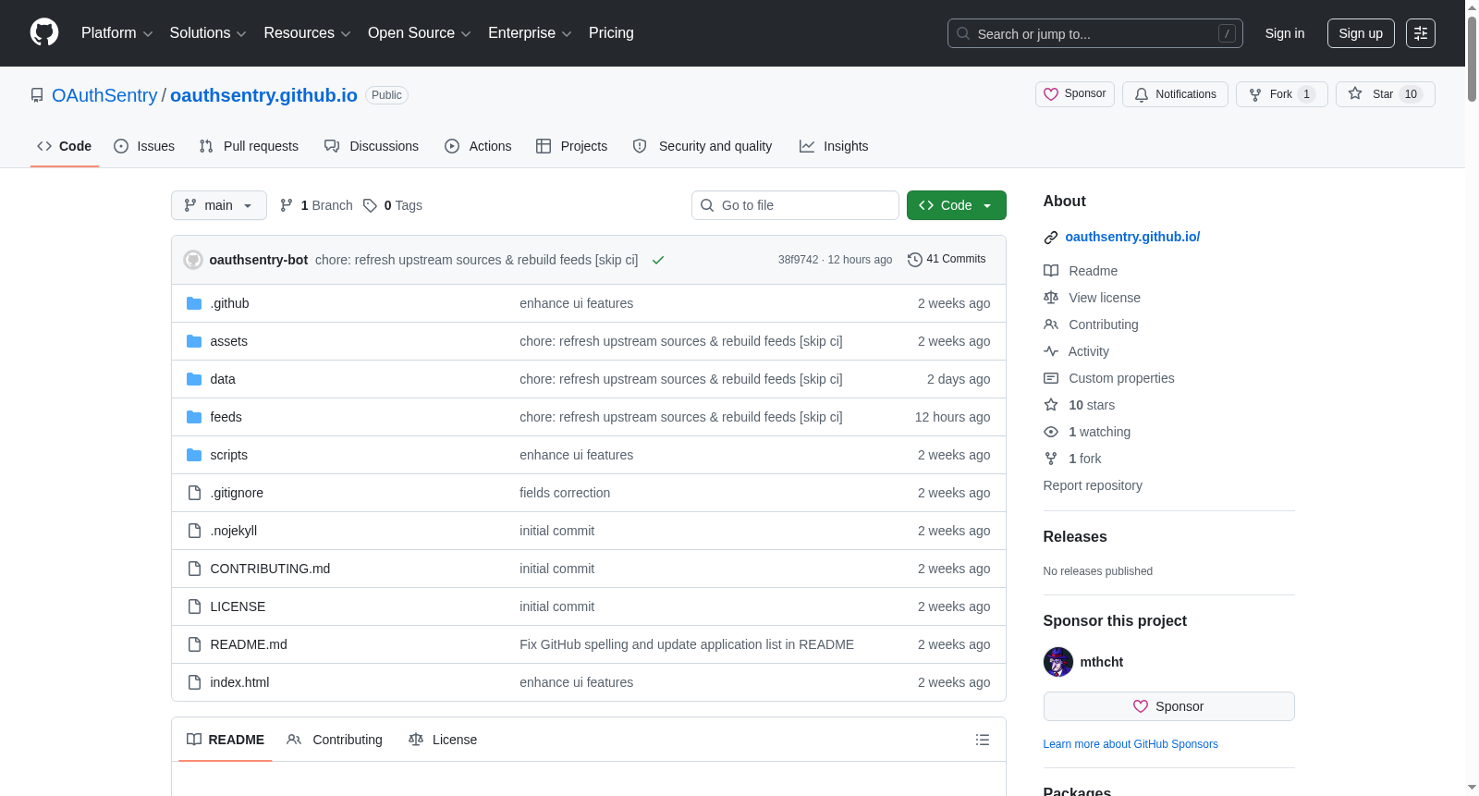Click the README.md file icon
The image size is (1479, 796).
point(194,644)
